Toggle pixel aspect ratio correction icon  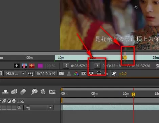(x=99, y=73)
